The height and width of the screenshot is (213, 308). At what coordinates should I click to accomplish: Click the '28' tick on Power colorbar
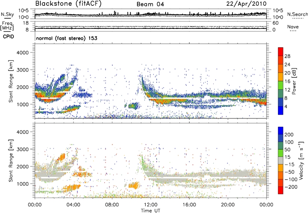[x=287, y=56]
